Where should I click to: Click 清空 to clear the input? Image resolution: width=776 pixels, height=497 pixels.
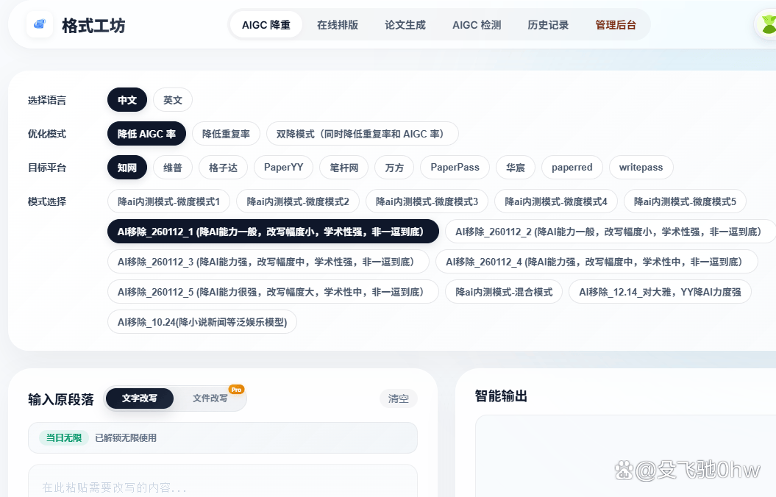tap(398, 398)
